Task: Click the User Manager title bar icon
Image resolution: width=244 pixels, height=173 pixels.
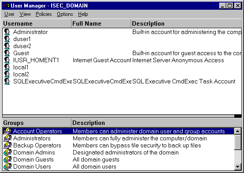Action: pyautogui.click(x=6, y=6)
